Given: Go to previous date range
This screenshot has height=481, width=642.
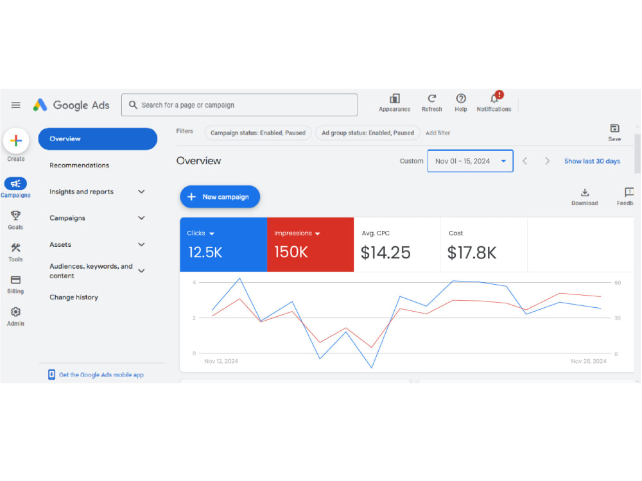Looking at the screenshot, I should coord(525,161).
